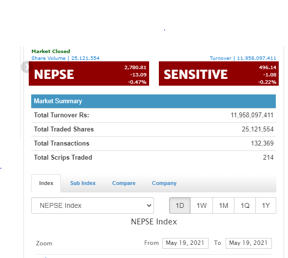Click NEPSE percent change -0.47%
288x258 pixels.
coord(137,82)
